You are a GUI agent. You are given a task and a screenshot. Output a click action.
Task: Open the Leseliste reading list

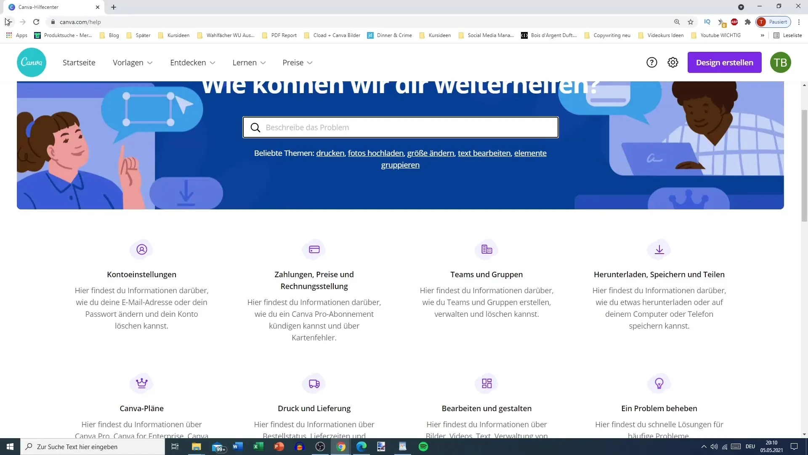click(788, 35)
